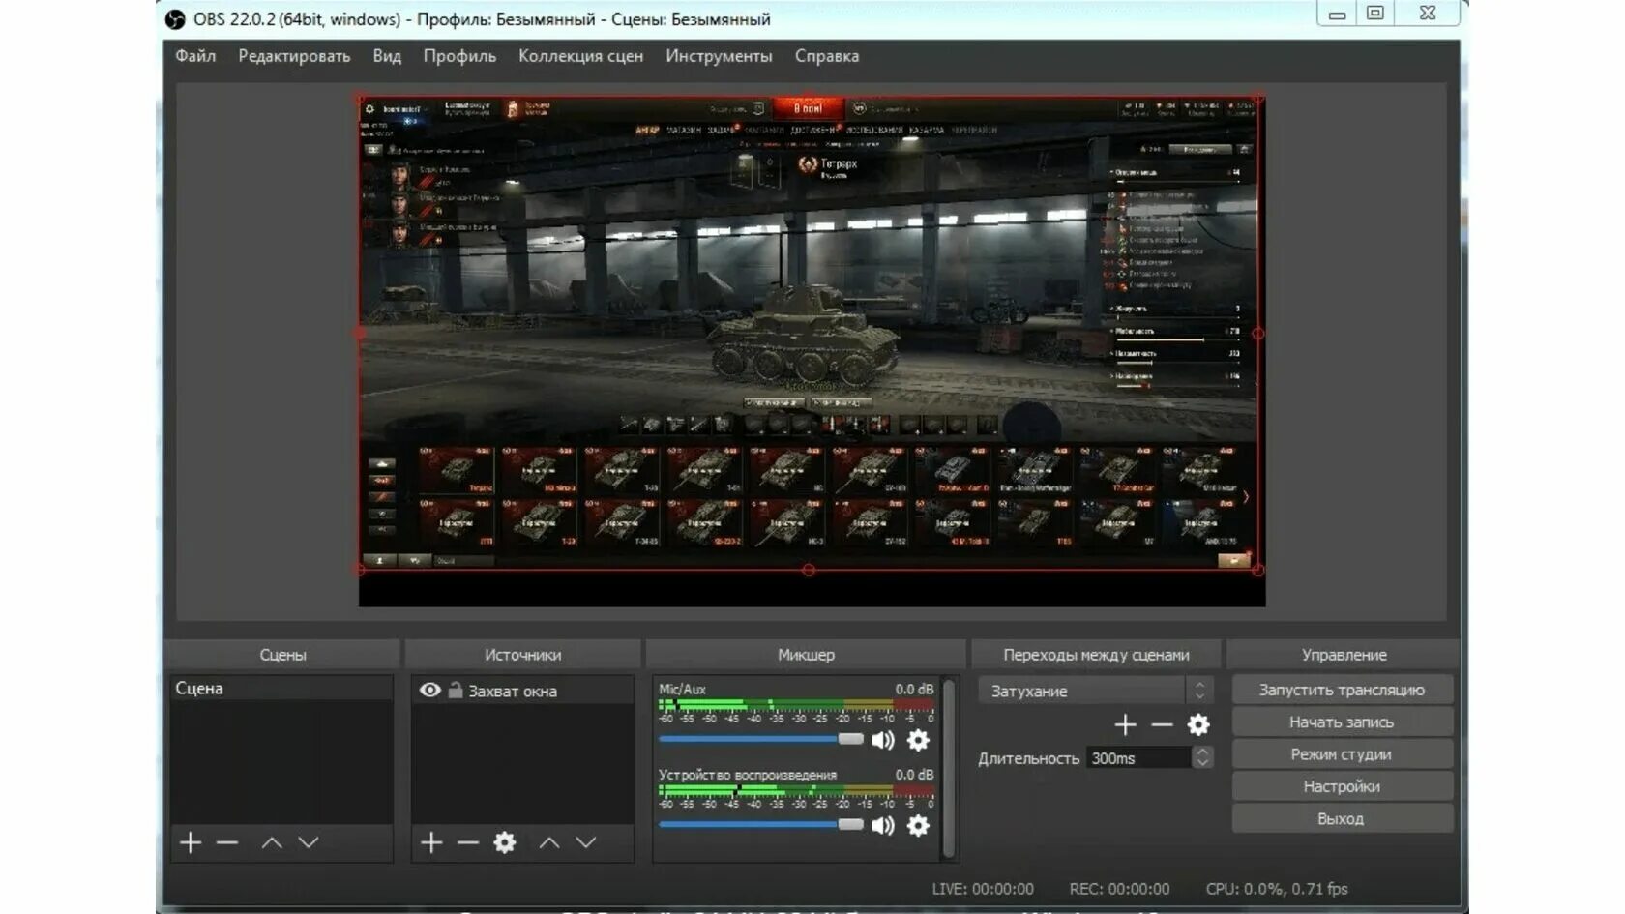Click REC: 00:00:00 status text

coord(1119,888)
